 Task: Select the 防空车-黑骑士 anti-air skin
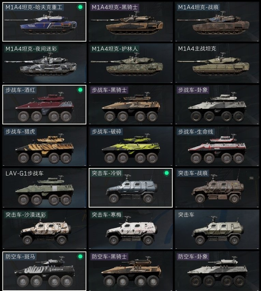pos(131,271)
